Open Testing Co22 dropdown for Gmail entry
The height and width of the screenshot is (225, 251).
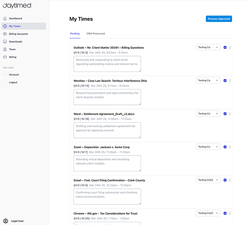(208, 180)
